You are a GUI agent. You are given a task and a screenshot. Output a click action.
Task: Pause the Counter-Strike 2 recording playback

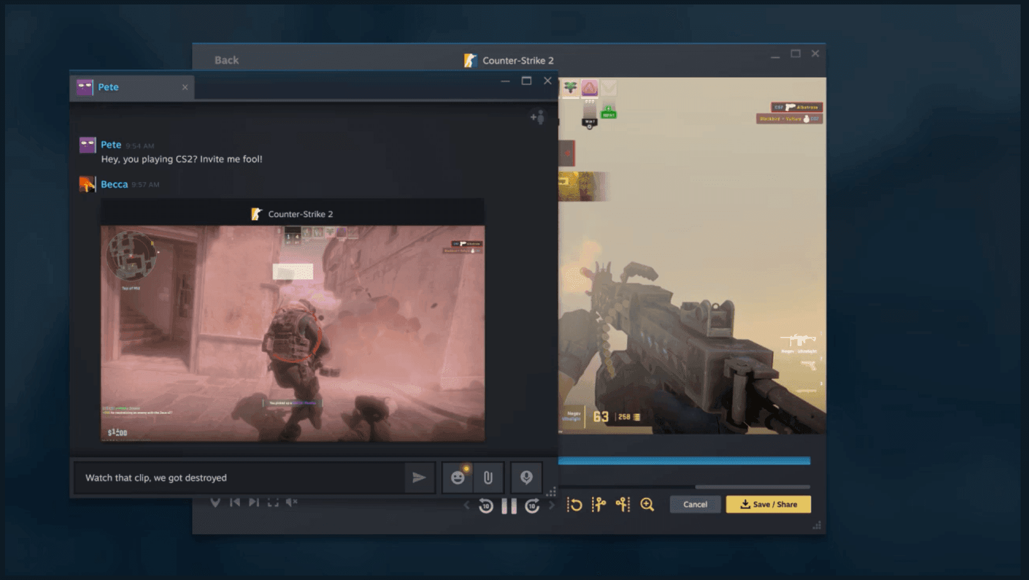click(x=509, y=506)
